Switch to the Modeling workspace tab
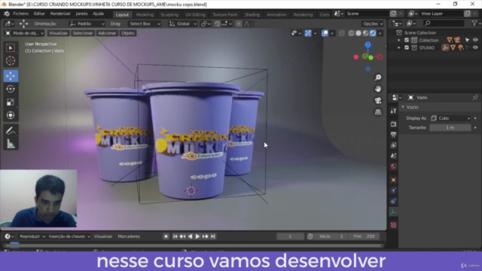The image size is (482, 271). [x=145, y=15]
